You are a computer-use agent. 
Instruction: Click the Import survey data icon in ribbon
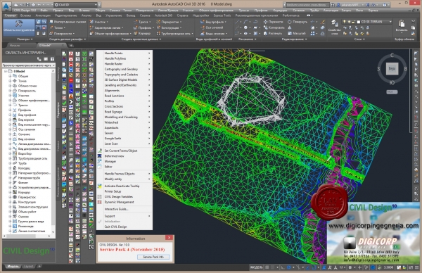[x=51, y=22]
